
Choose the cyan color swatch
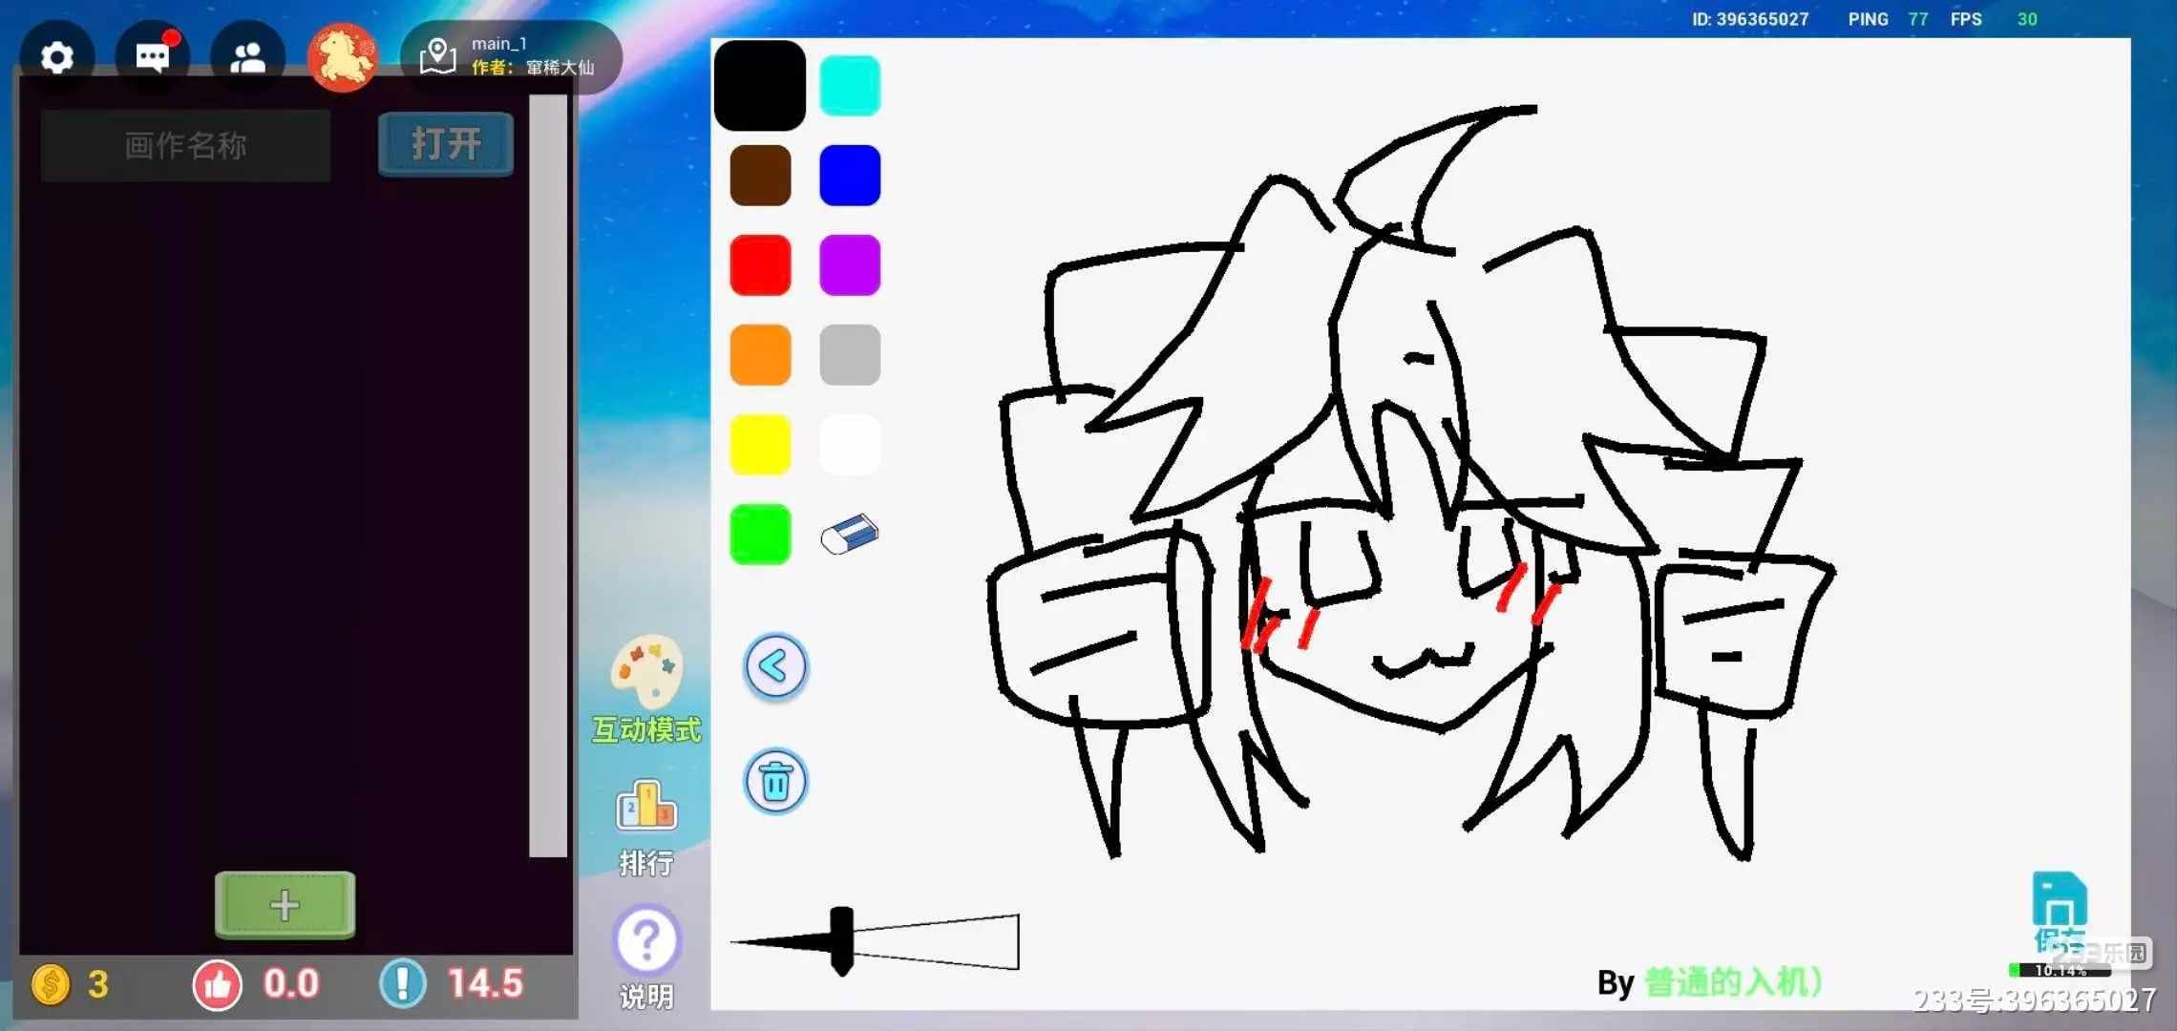(849, 86)
